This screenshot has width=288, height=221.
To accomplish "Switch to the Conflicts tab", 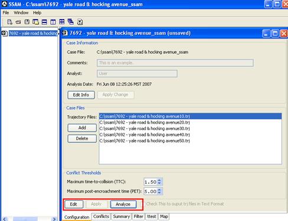I will coord(101,216).
